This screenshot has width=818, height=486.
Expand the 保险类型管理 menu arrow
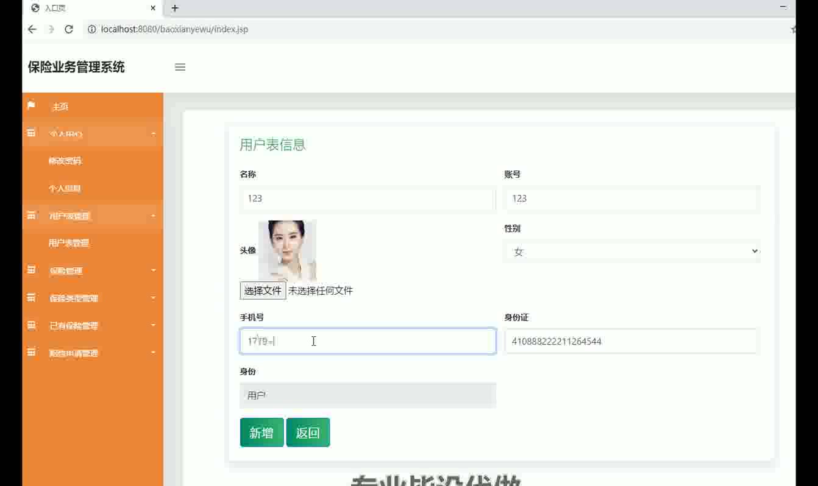click(153, 298)
